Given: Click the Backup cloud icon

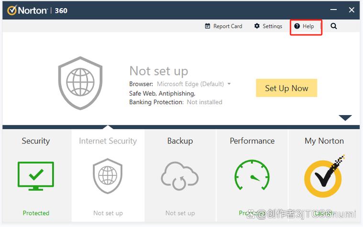Looking at the screenshot, I should 180,176.
